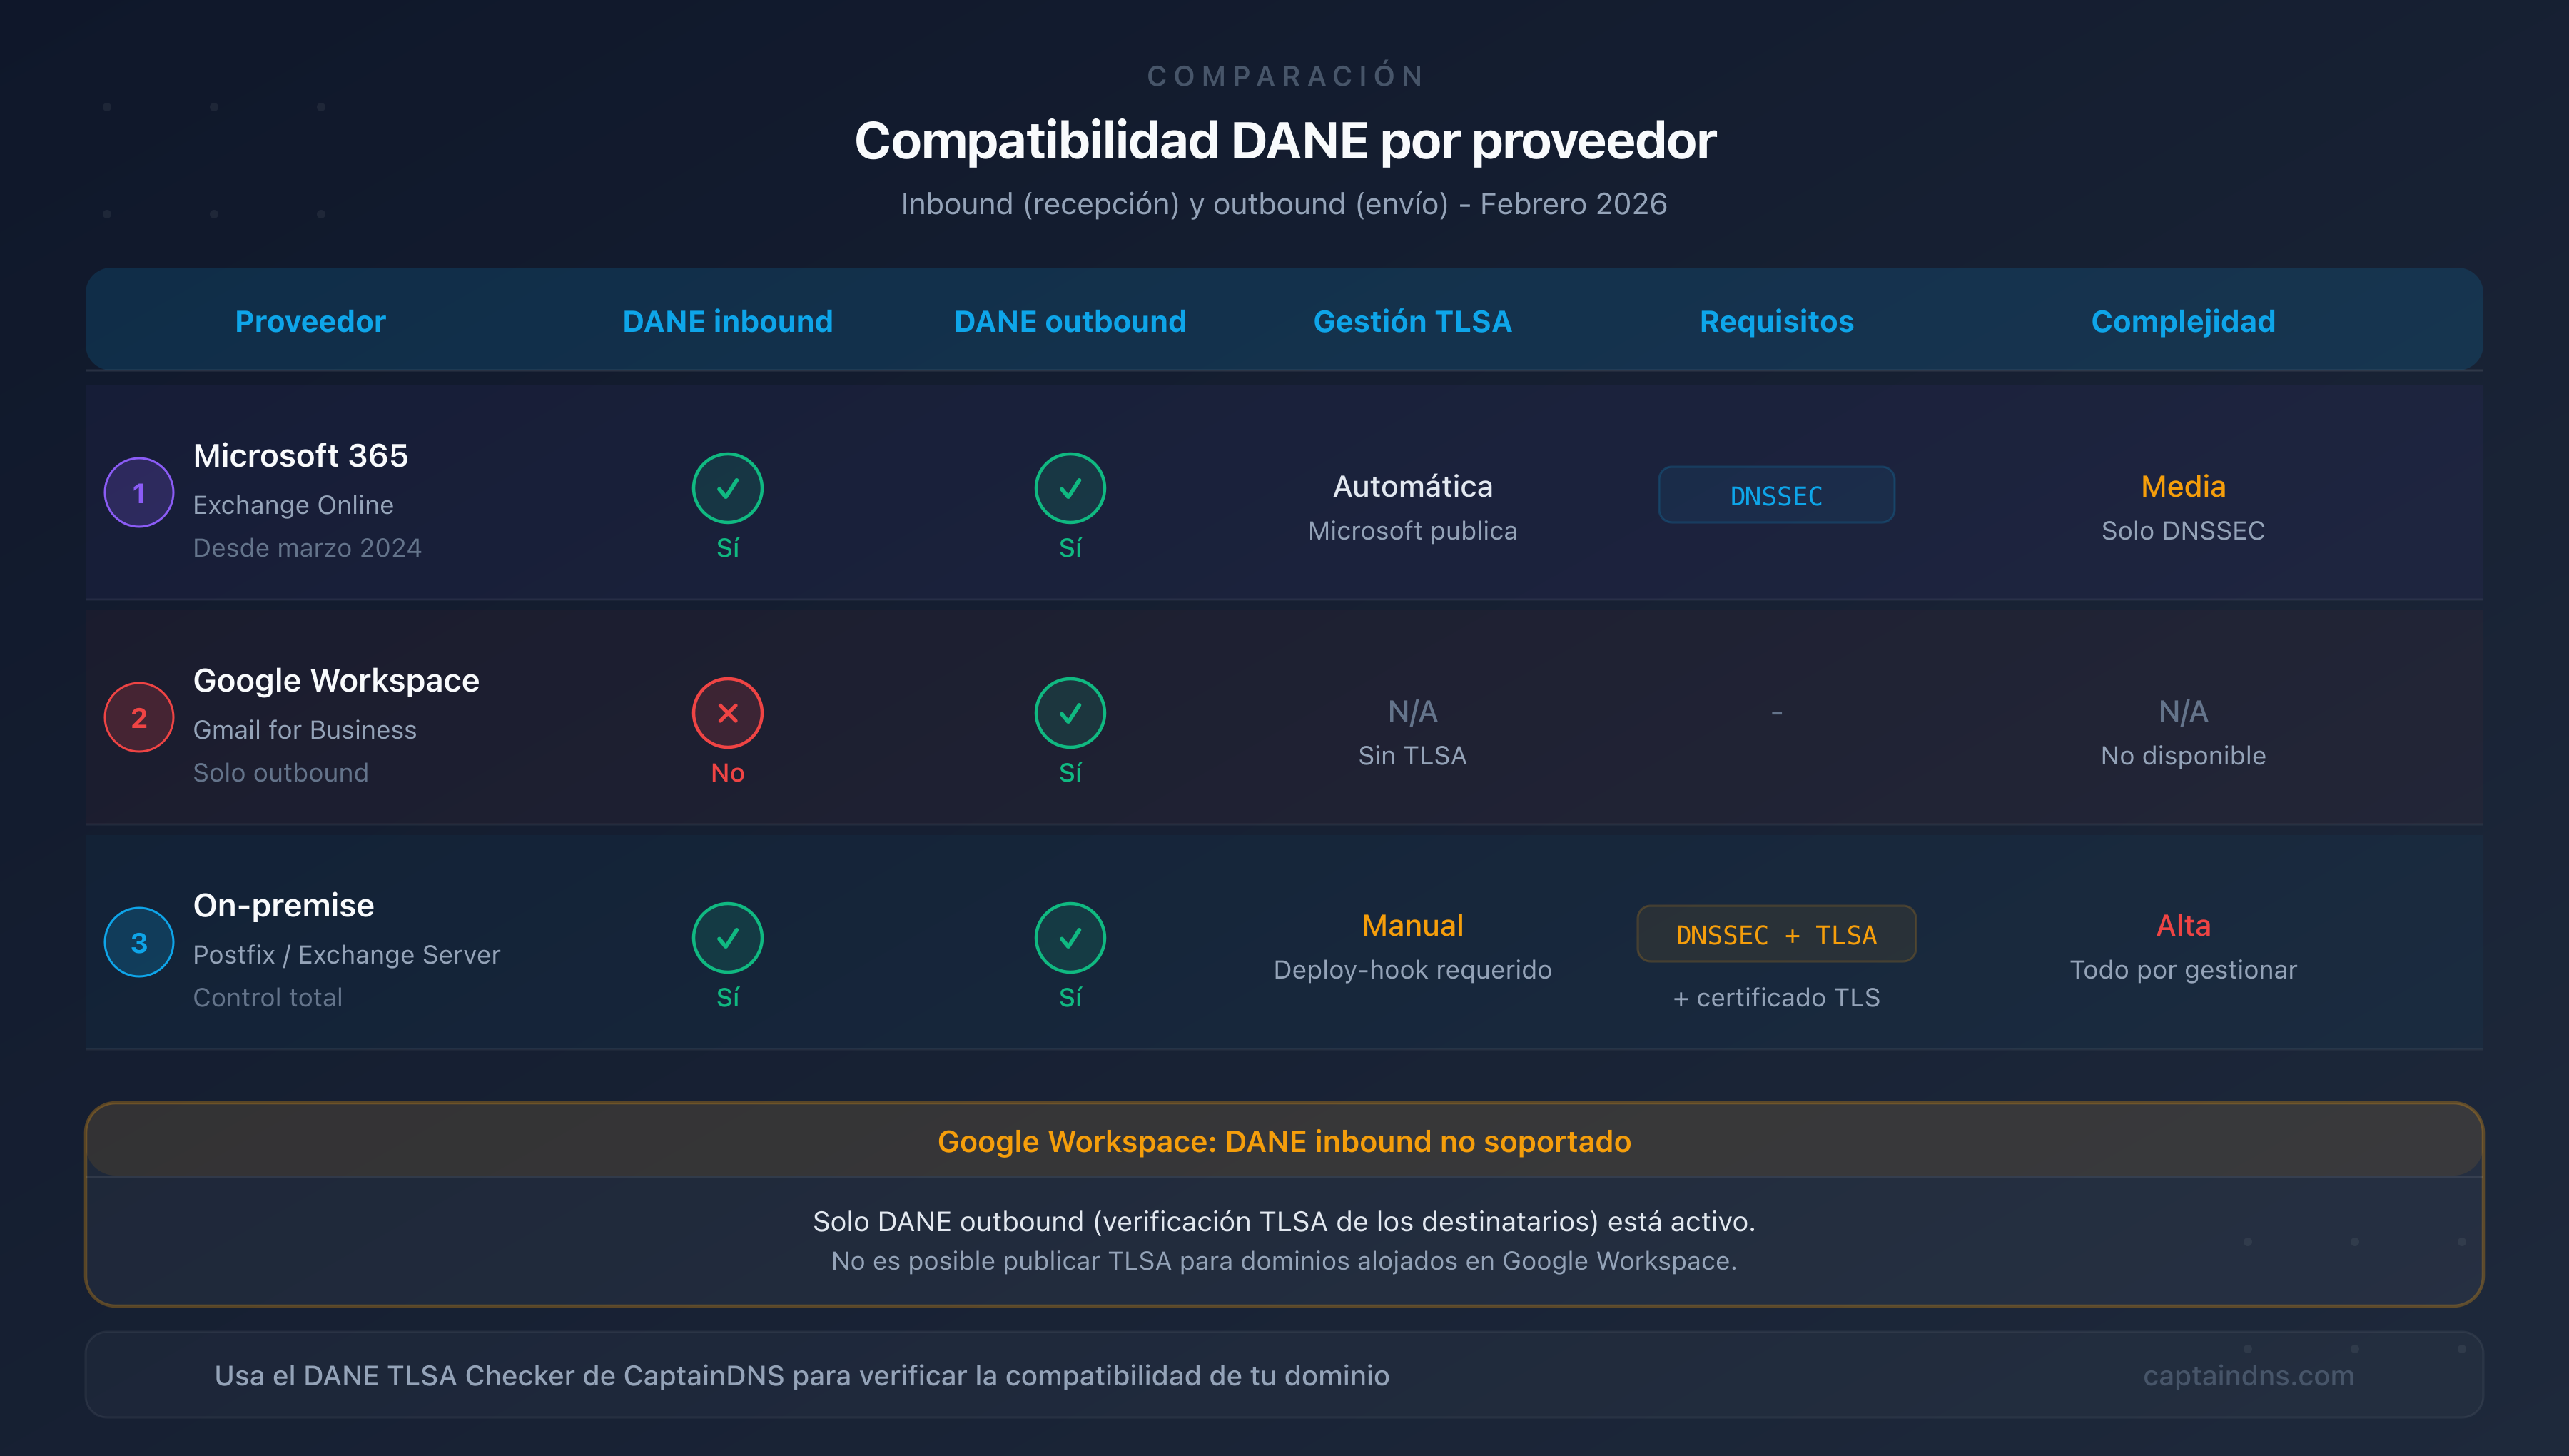
Task: Select the numbered badge 2 next to Google Workspace
Action: pos(139,717)
